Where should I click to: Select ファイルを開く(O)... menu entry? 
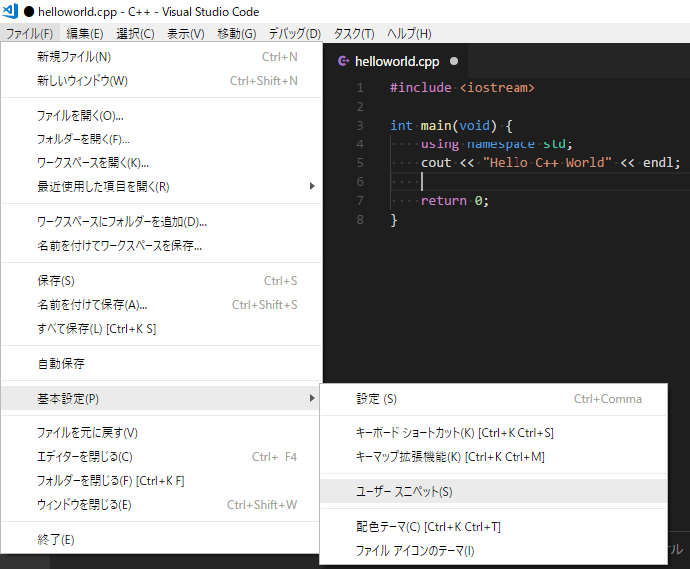[162, 116]
